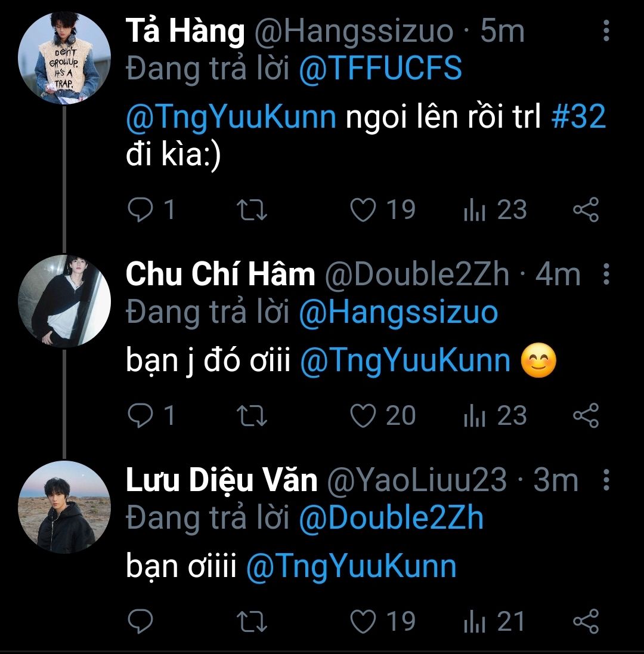This screenshot has width=644, height=654.
Task: Like Tả Hàng's tweet
Action: coord(363,210)
